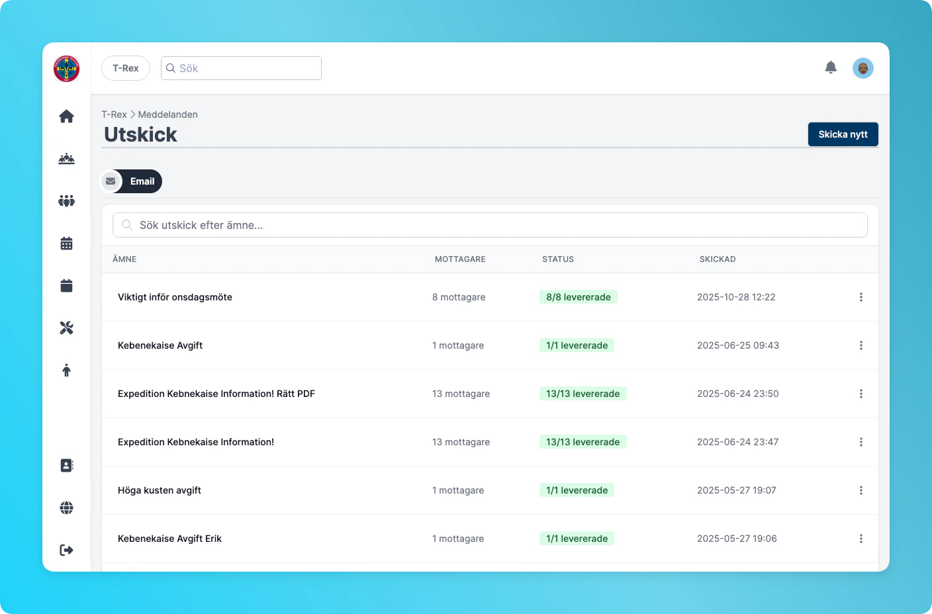Open options for Viktigt inför onsdagsmöte row
Viewport: 932px width, 614px height.
[x=861, y=297]
